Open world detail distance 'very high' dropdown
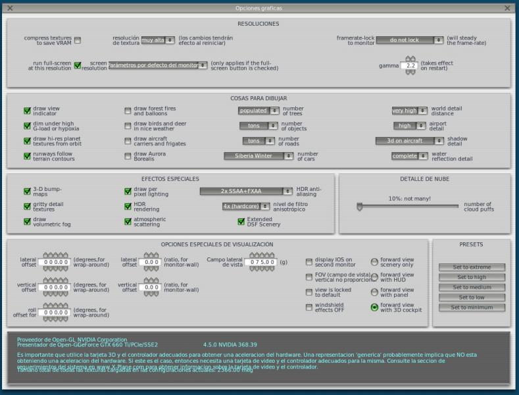 pyautogui.click(x=408, y=111)
